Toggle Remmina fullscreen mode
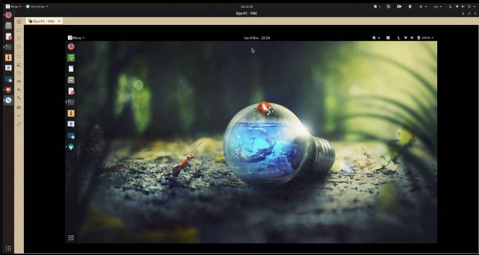Viewport: 479px width, 255px height. click(19, 30)
